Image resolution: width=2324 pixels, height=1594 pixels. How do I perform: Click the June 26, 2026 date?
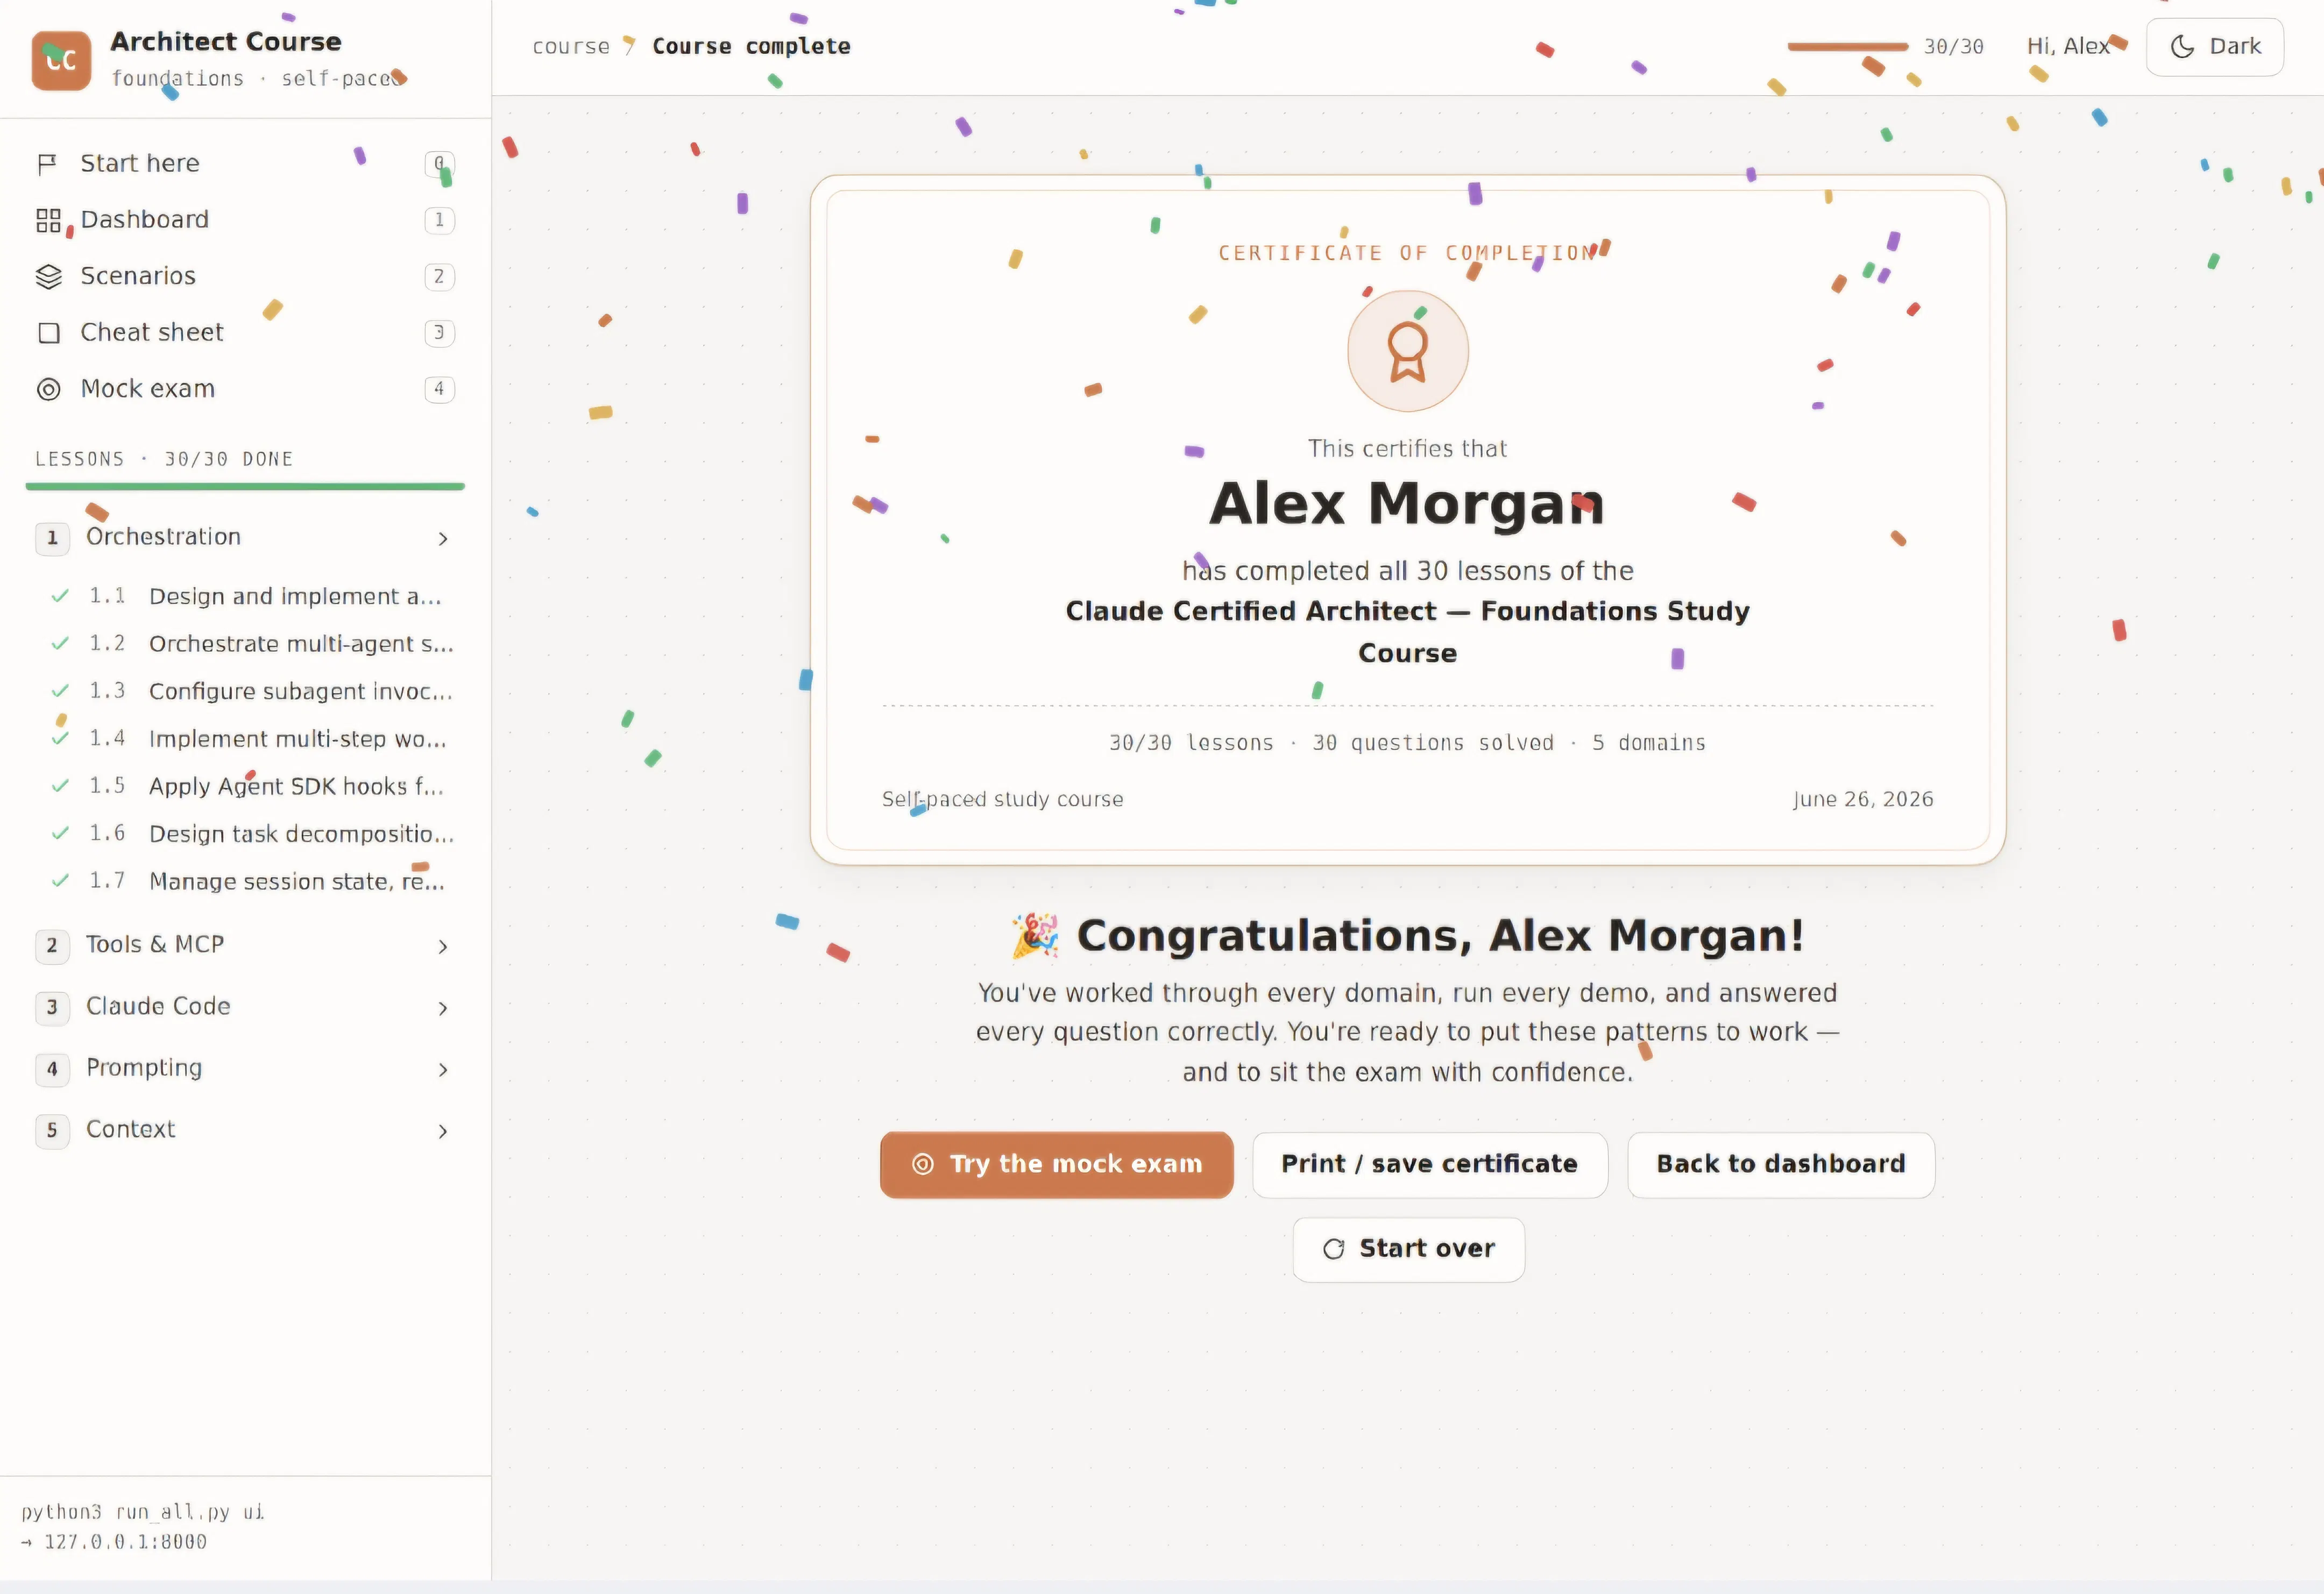(1862, 800)
